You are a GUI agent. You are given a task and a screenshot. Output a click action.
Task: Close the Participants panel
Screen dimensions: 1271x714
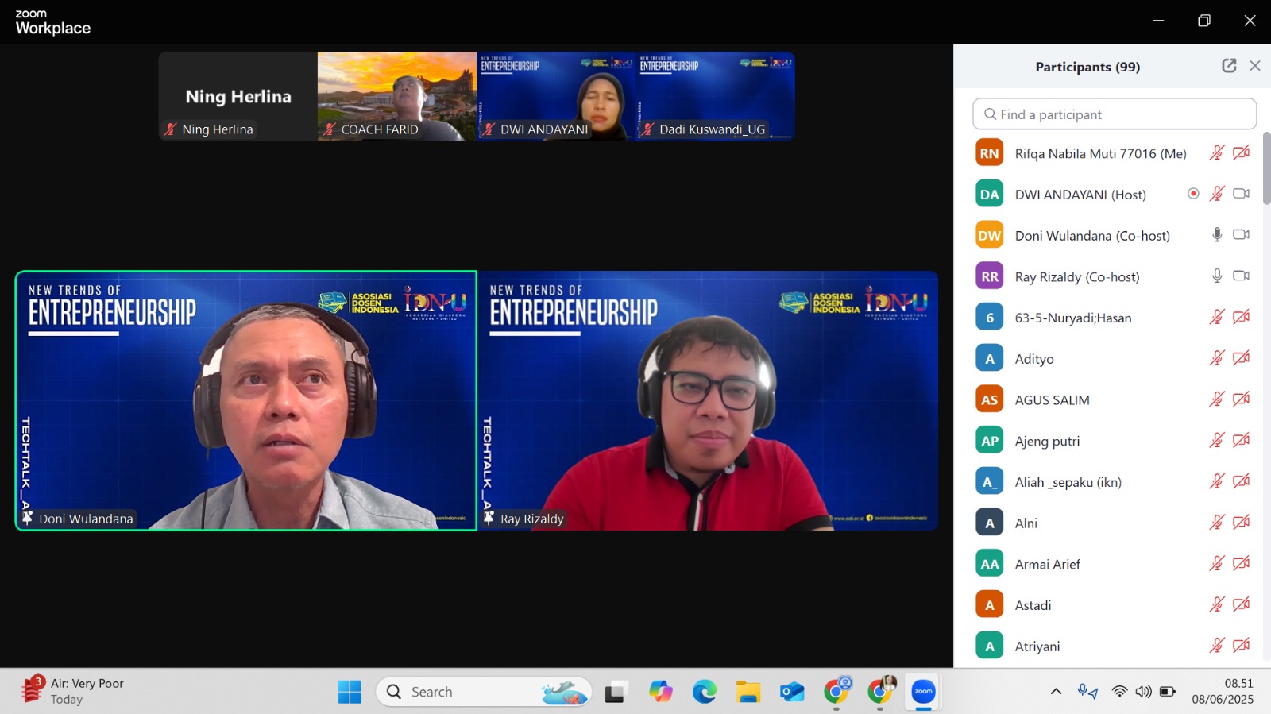point(1255,66)
